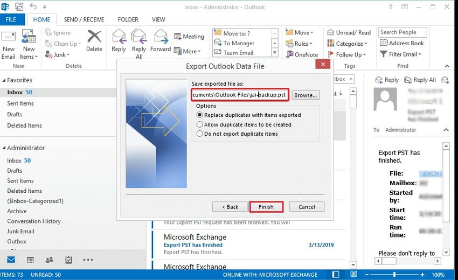
Task: Open the Address Book
Action: coord(402,43)
